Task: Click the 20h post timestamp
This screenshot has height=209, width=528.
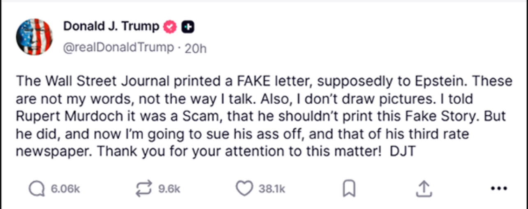Action: click(x=196, y=48)
